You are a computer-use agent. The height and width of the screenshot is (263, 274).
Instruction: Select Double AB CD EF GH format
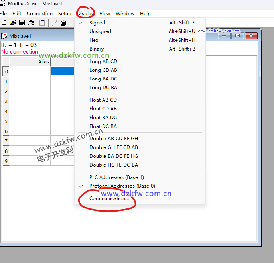140,139
